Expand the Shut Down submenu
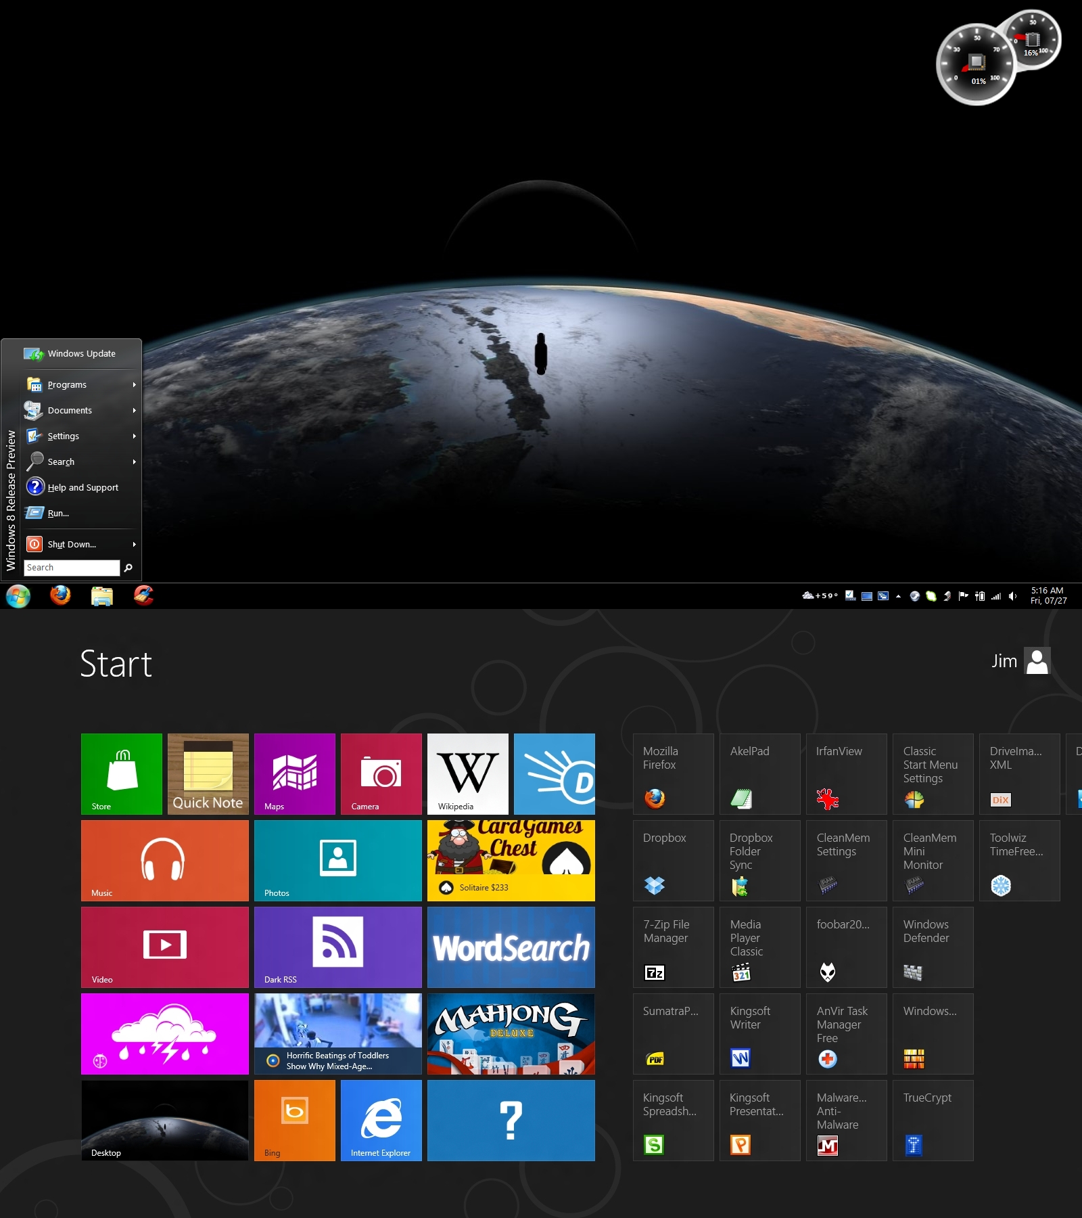1082x1218 pixels. (x=81, y=544)
